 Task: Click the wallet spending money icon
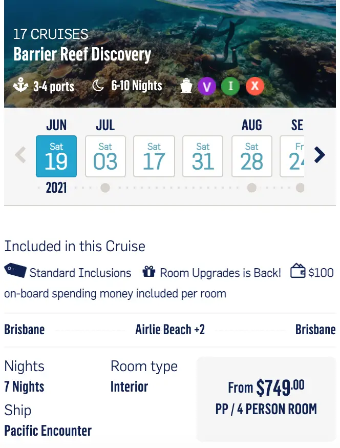[297, 271]
